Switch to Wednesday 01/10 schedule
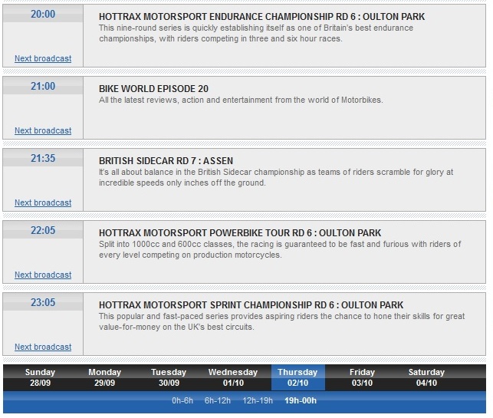 233,377
